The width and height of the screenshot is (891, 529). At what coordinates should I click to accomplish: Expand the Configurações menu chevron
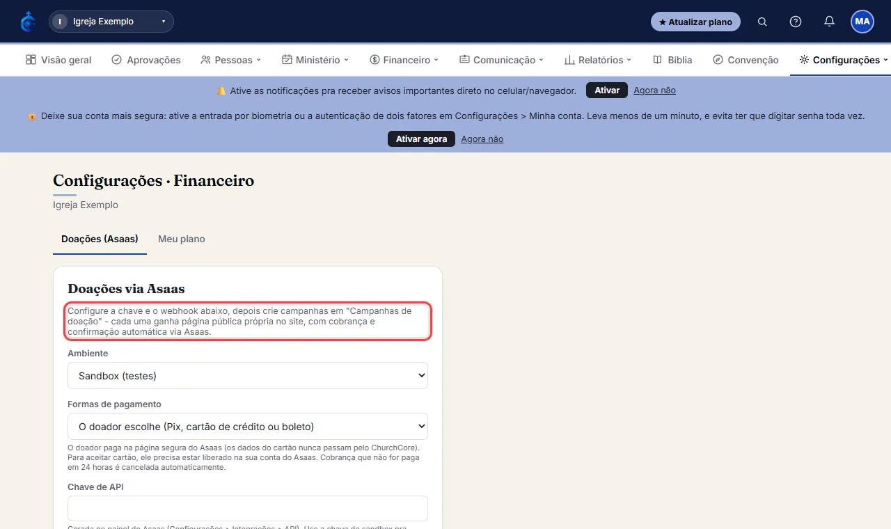click(885, 60)
